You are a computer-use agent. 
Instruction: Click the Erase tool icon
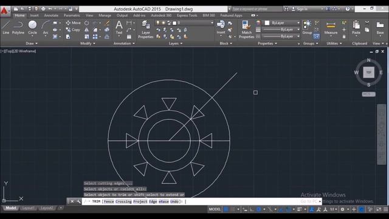(107, 23)
